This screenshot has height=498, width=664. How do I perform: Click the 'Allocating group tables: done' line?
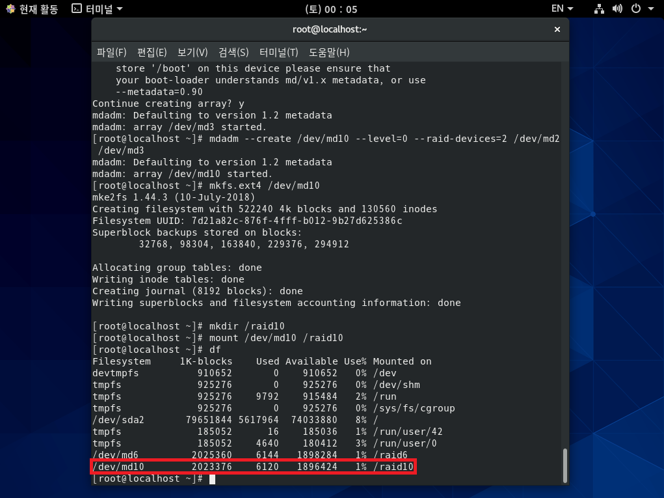pyautogui.click(x=177, y=268)
